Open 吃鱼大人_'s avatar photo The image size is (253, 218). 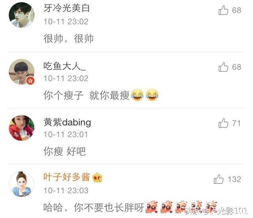21,72
